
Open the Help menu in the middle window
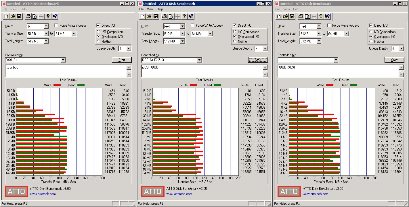click(160, 9)
